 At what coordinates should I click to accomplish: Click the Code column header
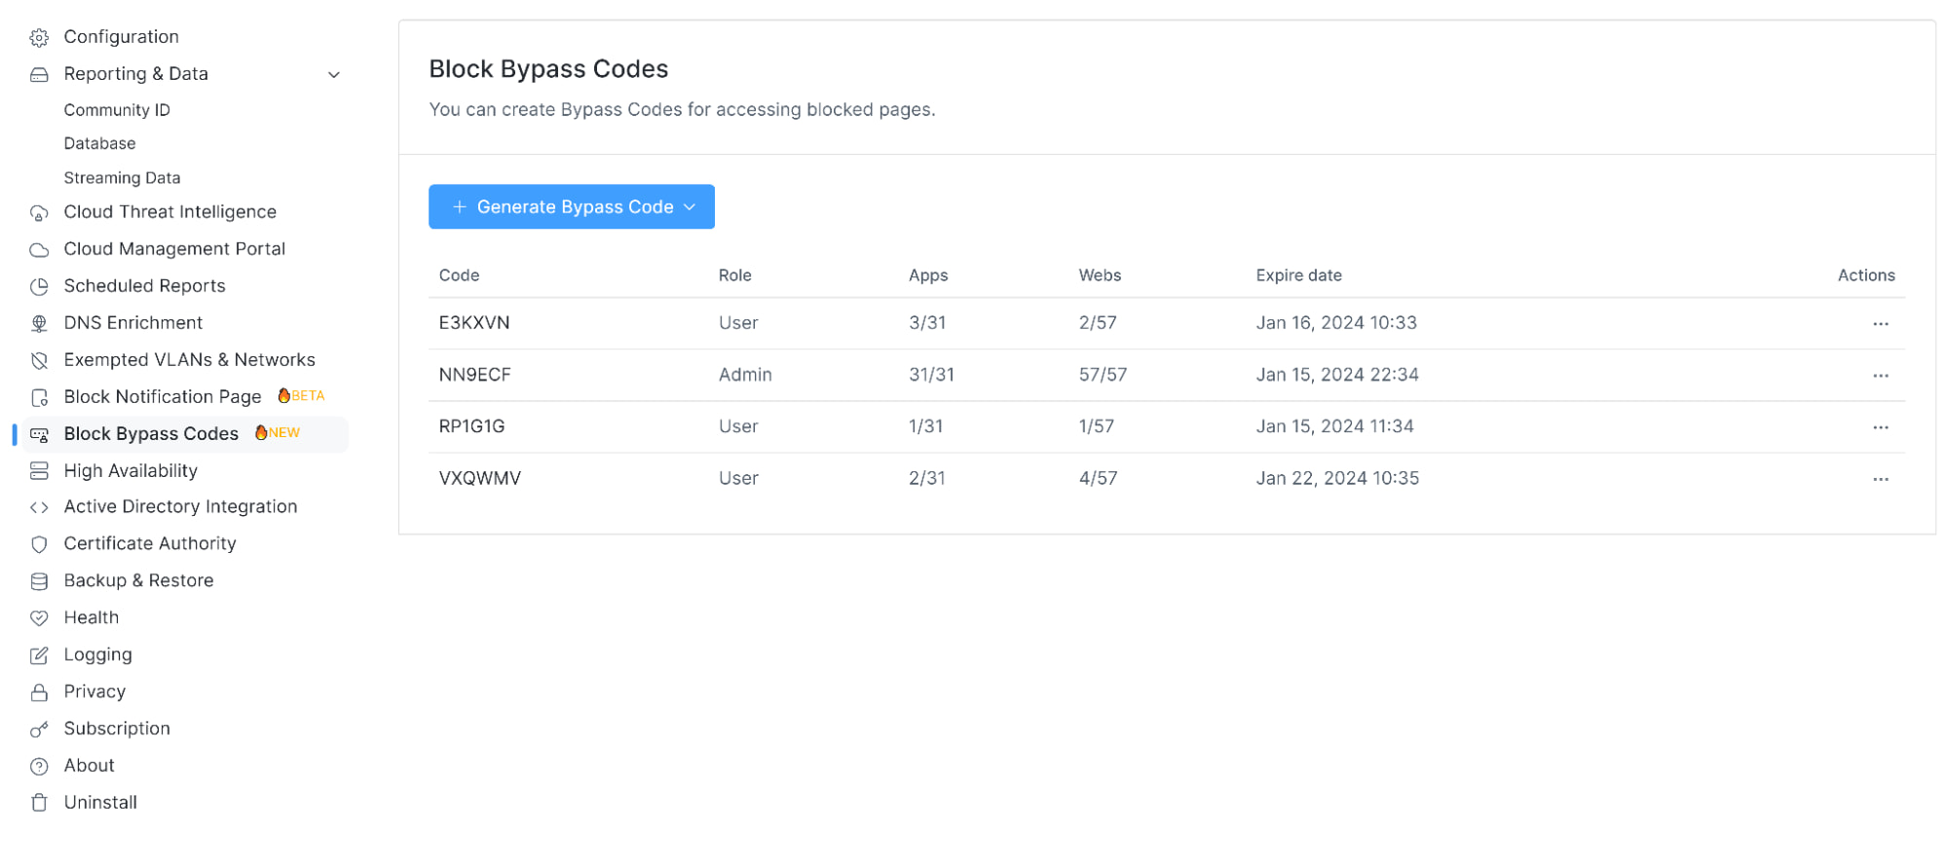tap(459, 275)
